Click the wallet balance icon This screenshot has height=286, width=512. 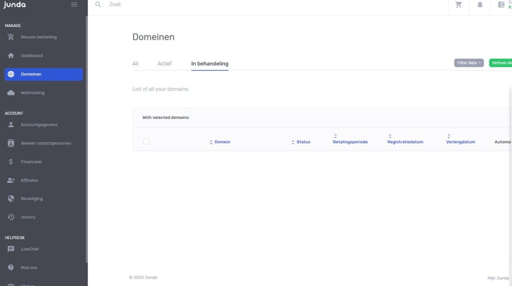(x=501, y=4)
